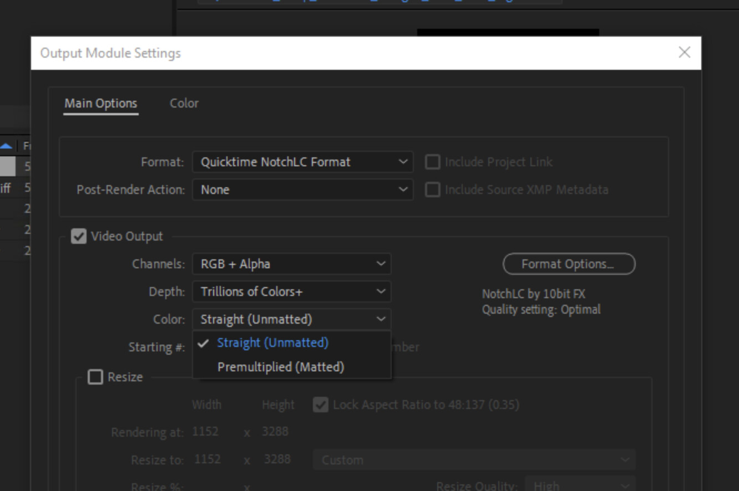Select the Main Options tab

tap(100, 103)
